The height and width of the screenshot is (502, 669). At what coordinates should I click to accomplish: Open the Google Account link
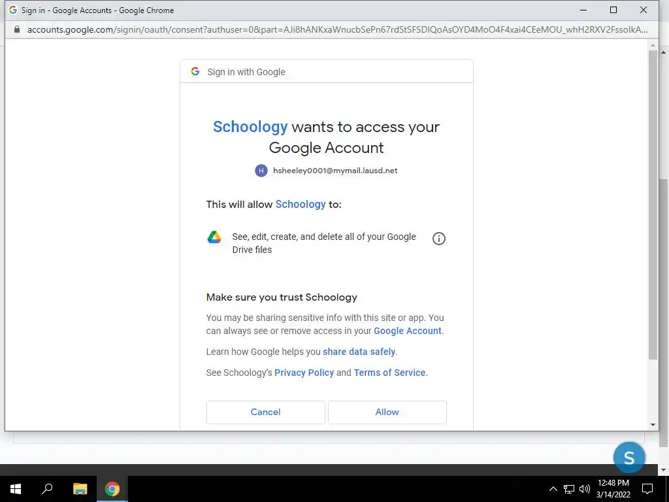(408, 331)
